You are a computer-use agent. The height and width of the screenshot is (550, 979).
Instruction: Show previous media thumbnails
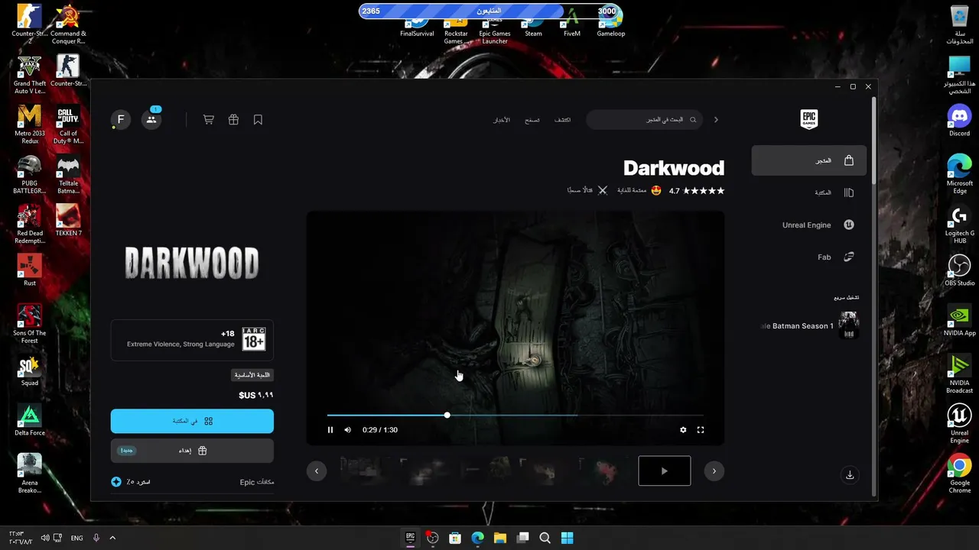(317, 471)
